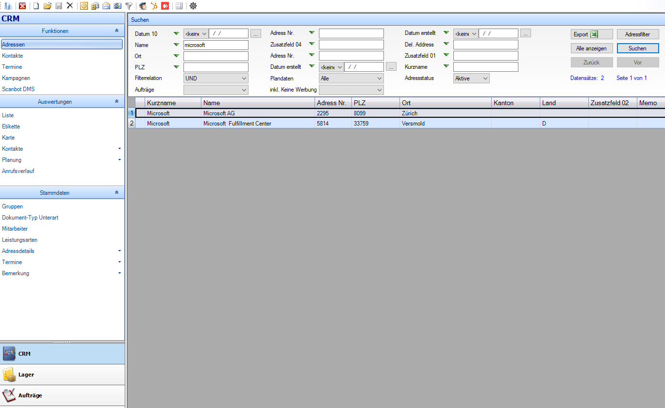Click the task checklist toolbar icon
The image size is (665, 408).
tap(95, 6)
